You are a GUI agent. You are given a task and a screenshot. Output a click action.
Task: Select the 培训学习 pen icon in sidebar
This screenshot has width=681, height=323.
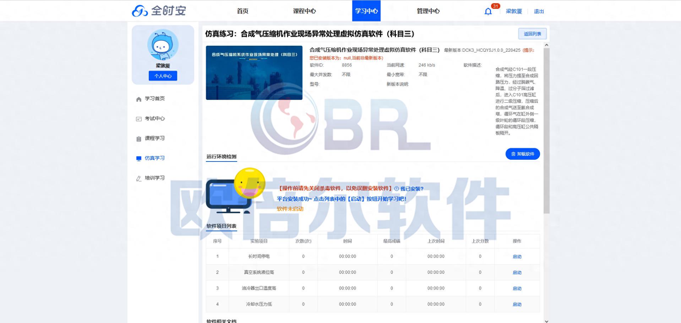click(138, 178)
